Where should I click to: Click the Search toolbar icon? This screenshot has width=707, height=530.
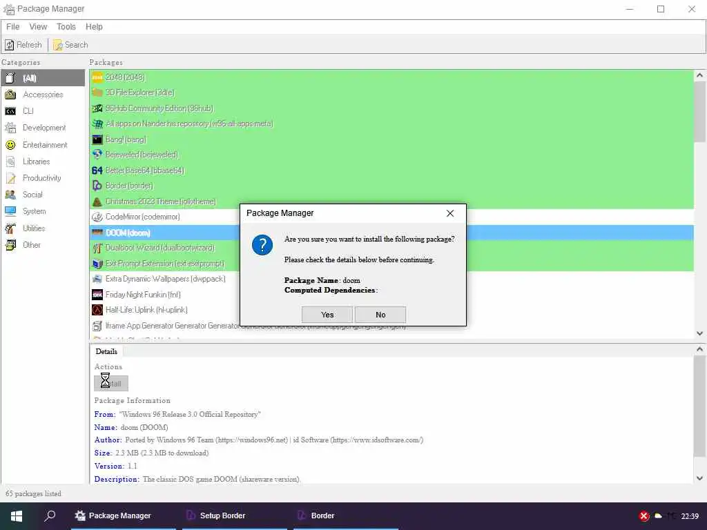point(58,45)
